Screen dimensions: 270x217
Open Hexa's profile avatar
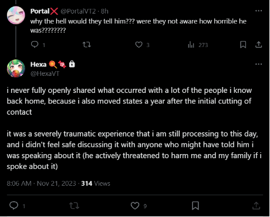coord(16,69)
